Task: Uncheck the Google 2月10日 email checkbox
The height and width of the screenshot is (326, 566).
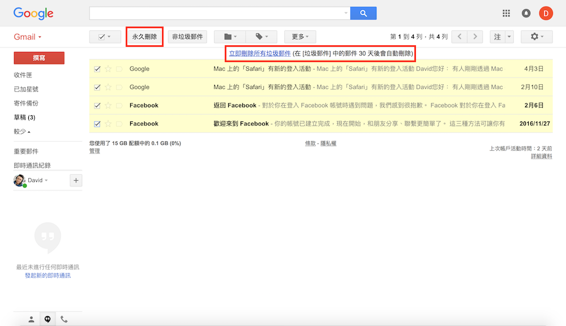Action: click(x=97, y=88)
